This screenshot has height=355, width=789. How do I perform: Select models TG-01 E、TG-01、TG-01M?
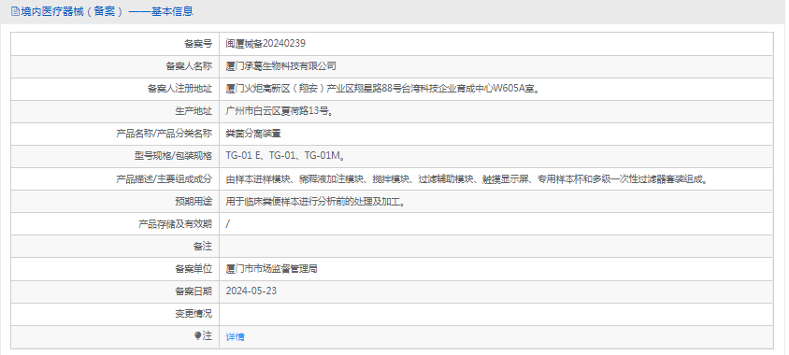pos(286,156)
